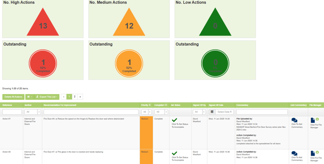
Task: Click 'Wed, 11 Jun 2025 14:35' signed off date
Action: click(219, 119)
